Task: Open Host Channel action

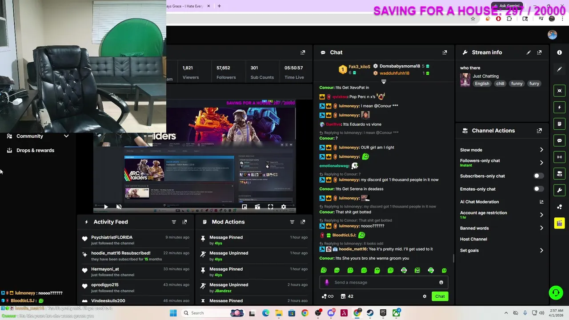Action: coord(473,239)
